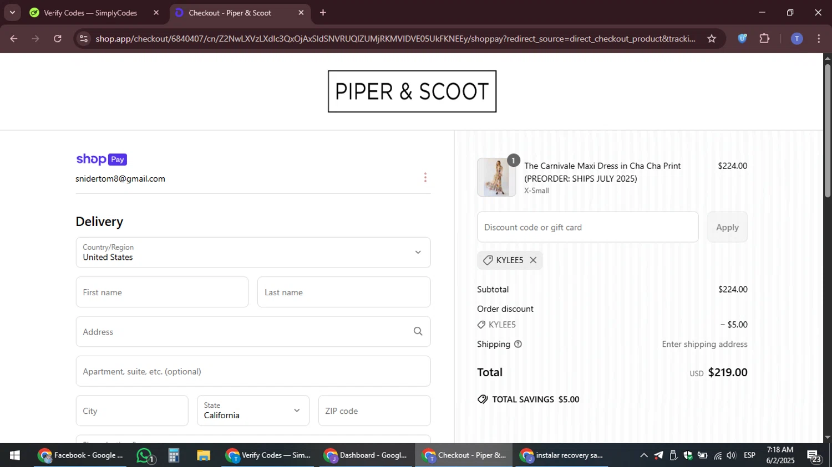Open Facebook Chrome window in taskbar
This screenshot has width=832, height=467.
click(x=81, y=455)
